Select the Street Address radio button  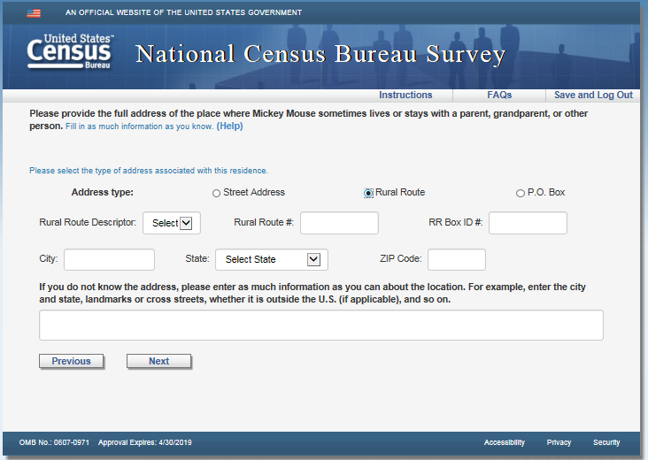217,193
